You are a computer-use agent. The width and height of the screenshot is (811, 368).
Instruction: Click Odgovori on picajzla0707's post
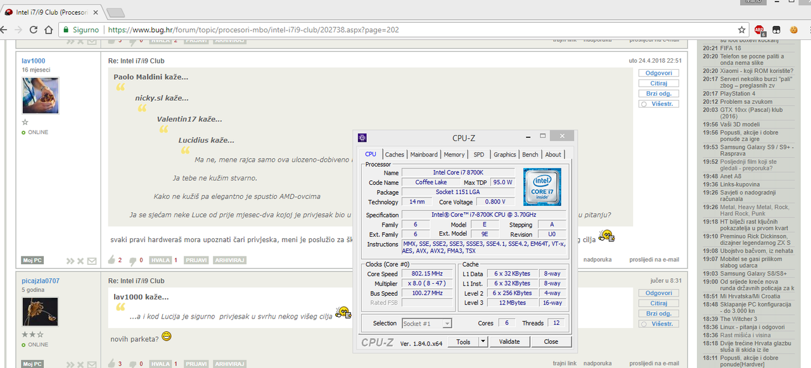659,293
